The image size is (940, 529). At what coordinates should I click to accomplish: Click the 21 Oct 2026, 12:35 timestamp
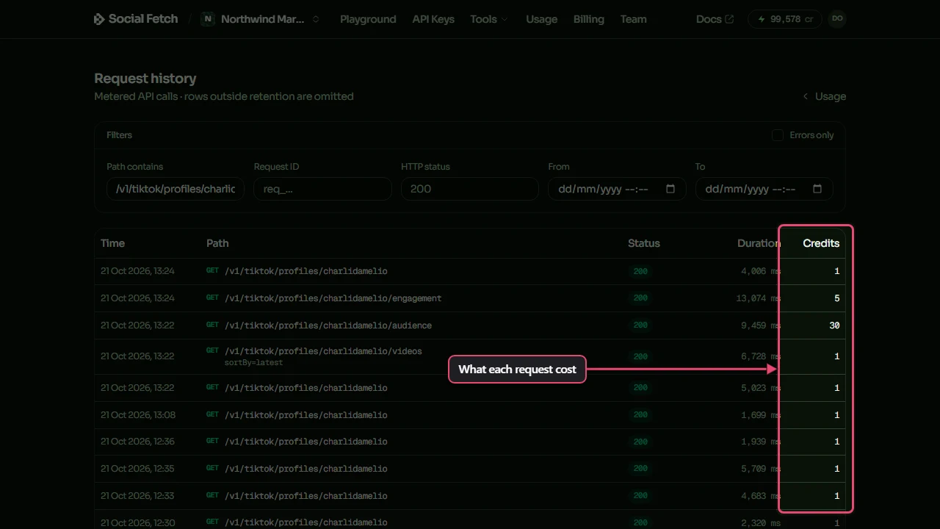point(138,469)
